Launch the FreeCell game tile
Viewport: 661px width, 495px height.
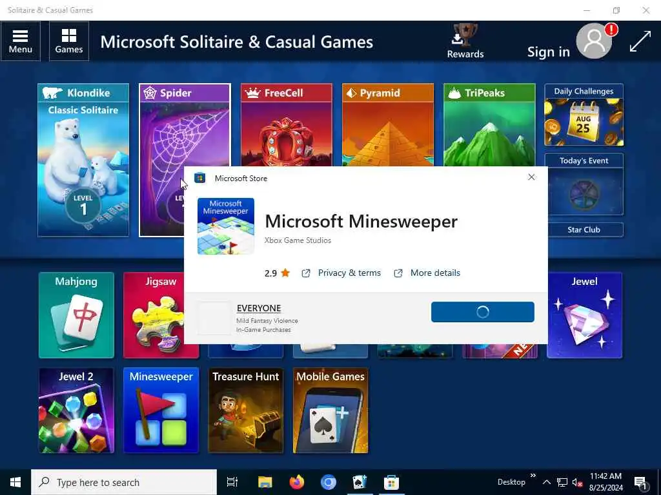(286, 124)
